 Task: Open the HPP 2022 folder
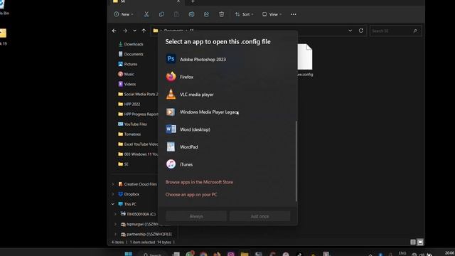click(129, 105)
